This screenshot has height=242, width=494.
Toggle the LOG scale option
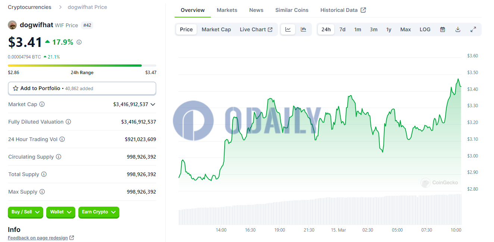click(x=425, y=29)
